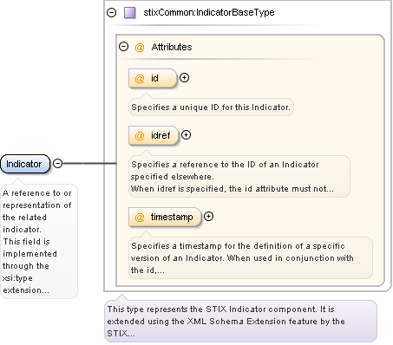
Task: Click the idref description annotation bubble
Action: (x=239, y=177)
